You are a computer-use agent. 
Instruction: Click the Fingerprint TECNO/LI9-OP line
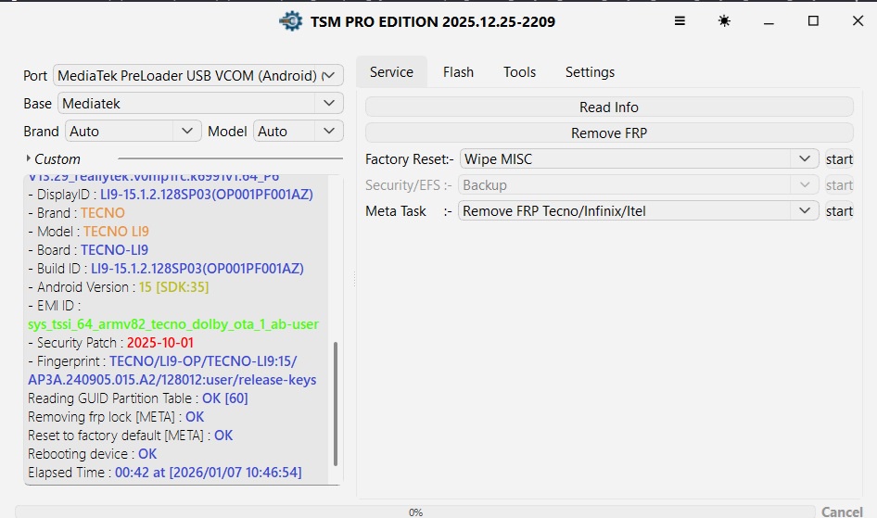coord(203,361)
